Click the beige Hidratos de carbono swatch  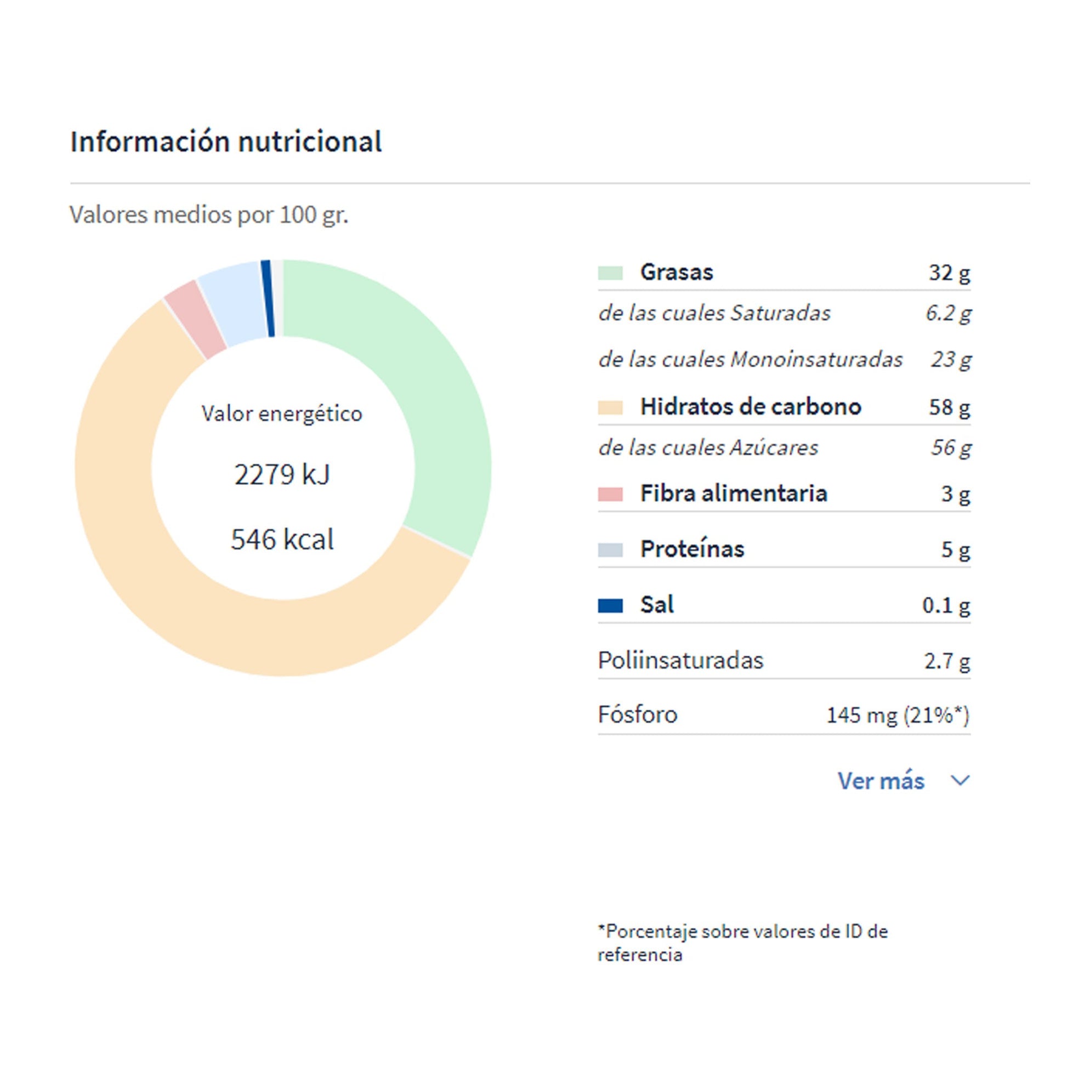[x=610, y=407]
